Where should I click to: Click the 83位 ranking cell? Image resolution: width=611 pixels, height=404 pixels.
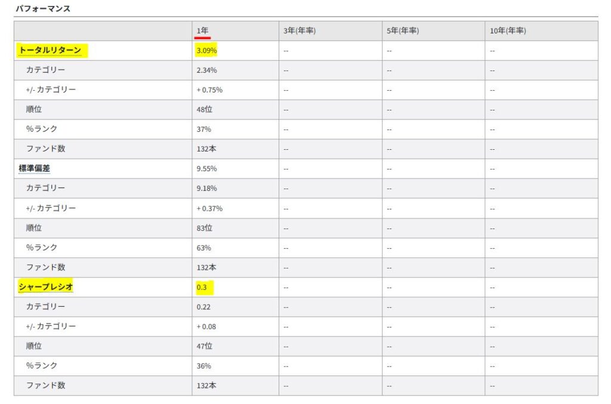point(204,228)
